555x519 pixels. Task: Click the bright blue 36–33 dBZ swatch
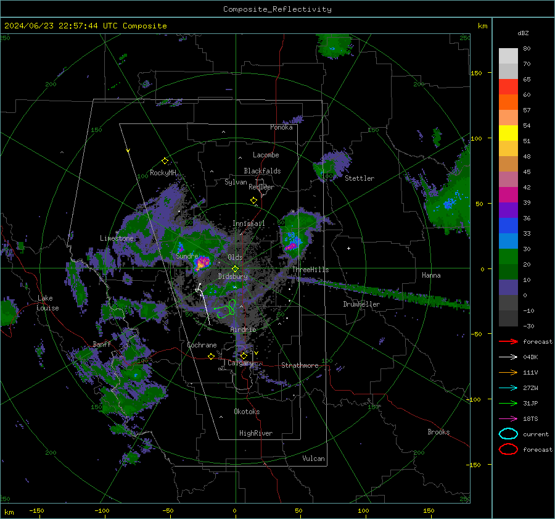tap(508, 225)
